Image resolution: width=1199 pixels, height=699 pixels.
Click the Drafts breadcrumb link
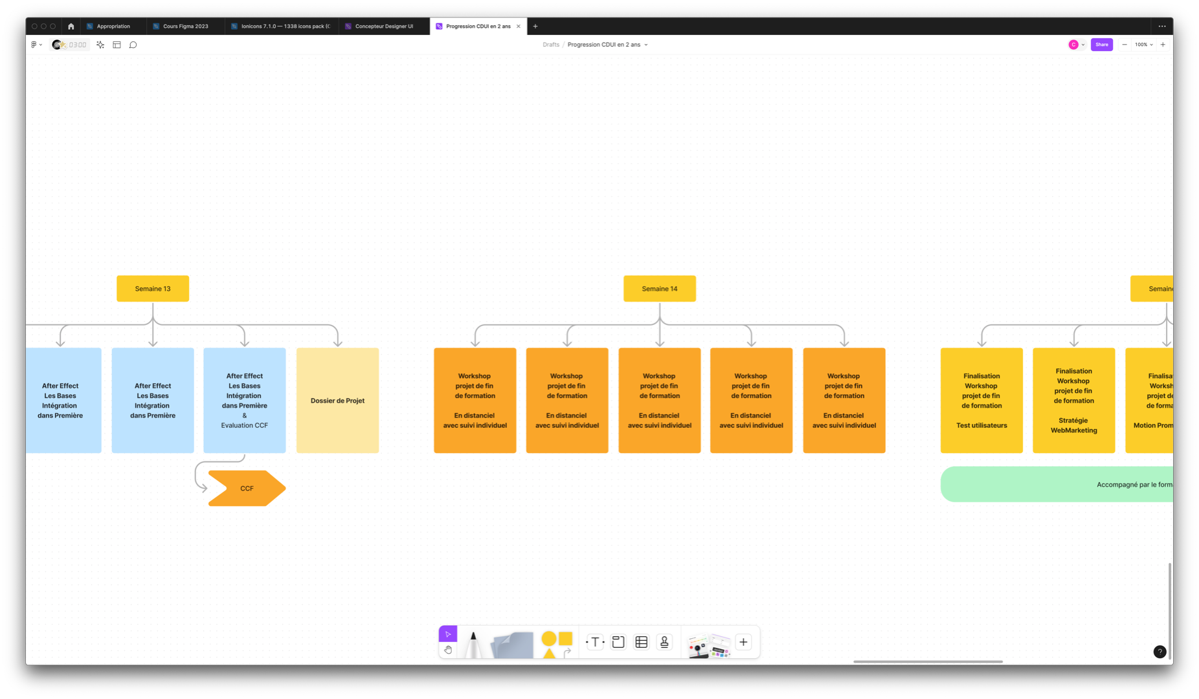point(551,45)
